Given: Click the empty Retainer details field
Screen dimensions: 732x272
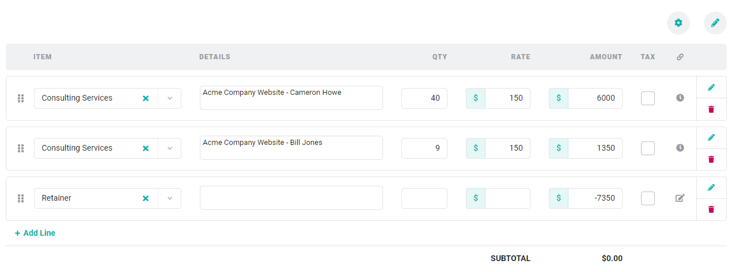Looking at the screenshot, I should click(291, 198).
